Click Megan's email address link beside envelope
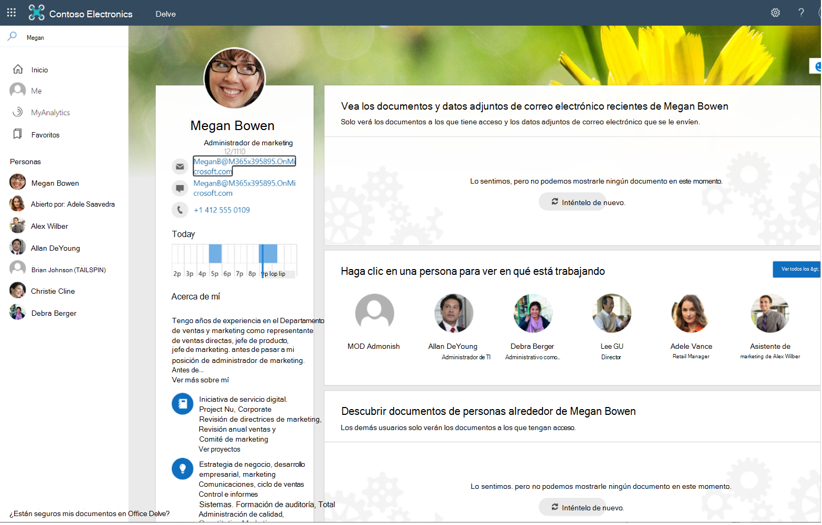This screenshot has width=822, height=525. click(244, 166)
